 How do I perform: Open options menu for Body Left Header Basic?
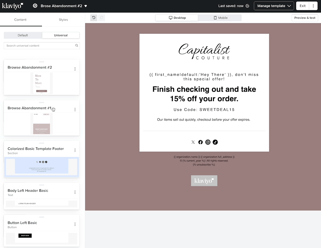(x=75, y=192)
